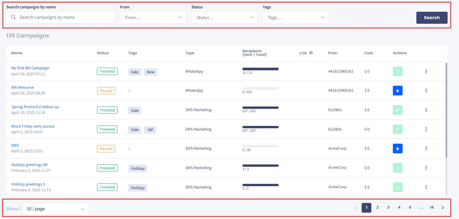Click the green checkmark for Holiday greetings AR

pos(398,168)
